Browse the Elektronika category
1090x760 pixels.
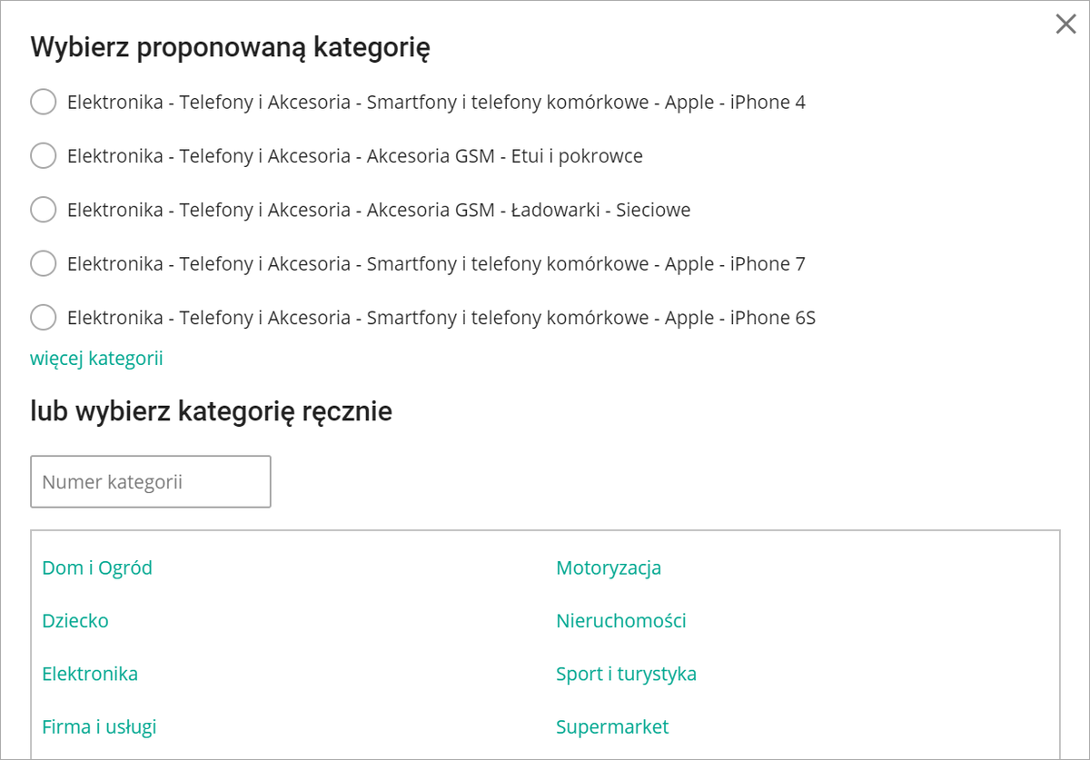pos(90,674)
